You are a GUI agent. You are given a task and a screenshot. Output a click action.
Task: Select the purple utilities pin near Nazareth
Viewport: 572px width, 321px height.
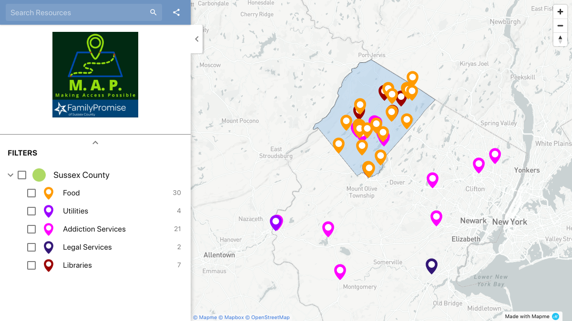pos(276,222)
